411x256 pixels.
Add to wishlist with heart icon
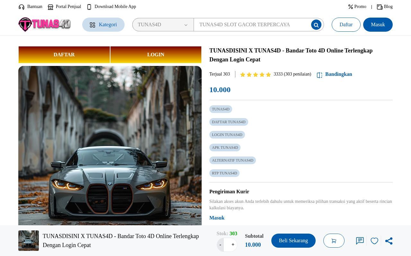click(374, 241)
